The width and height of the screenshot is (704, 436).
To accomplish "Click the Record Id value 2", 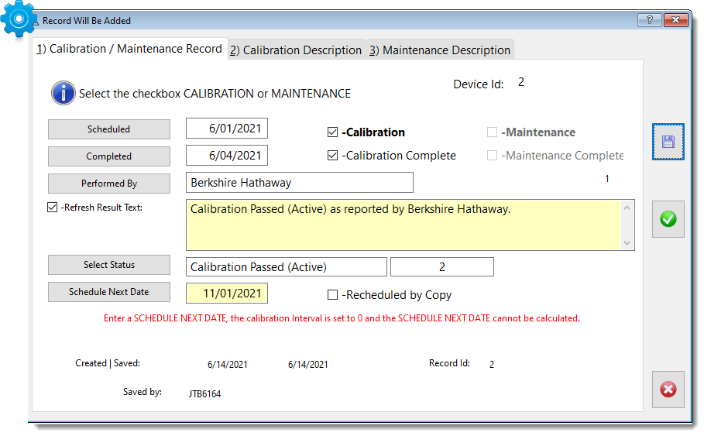I will 492,364.
